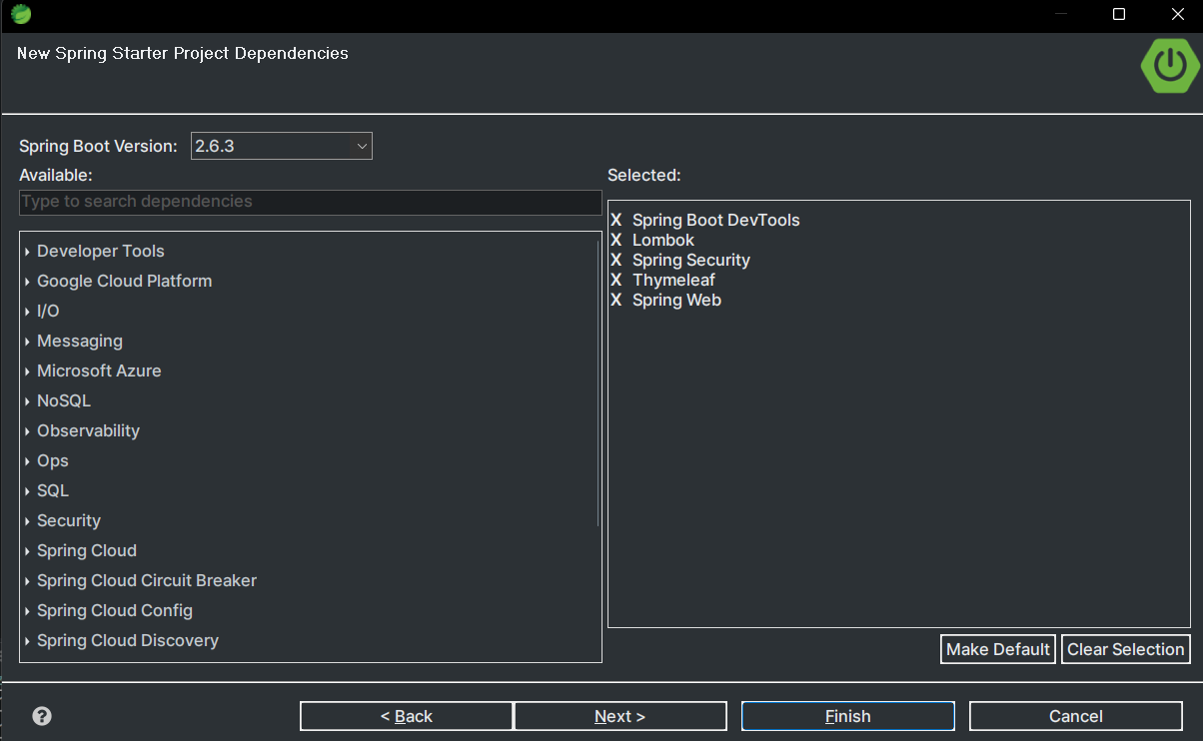Viewport: 1203px width, 741px height.
Task: Expand the Ops category arrow
Action: click(x=28, y=461)
